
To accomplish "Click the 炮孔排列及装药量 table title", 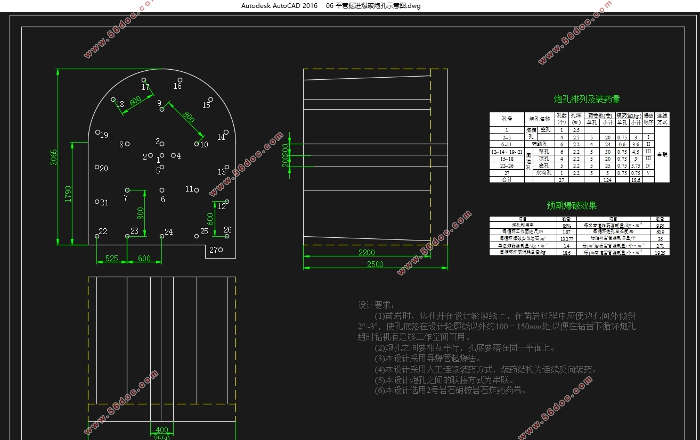I will point(587,99).
